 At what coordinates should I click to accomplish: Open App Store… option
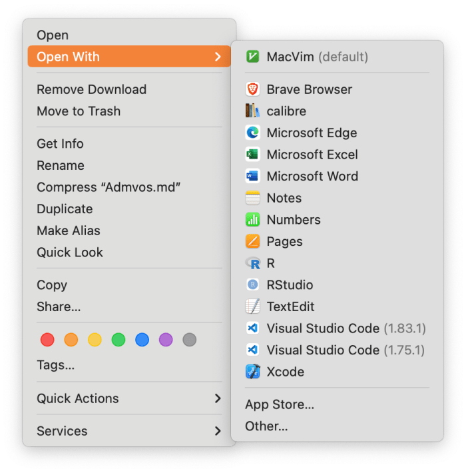[x=280, y=404]
